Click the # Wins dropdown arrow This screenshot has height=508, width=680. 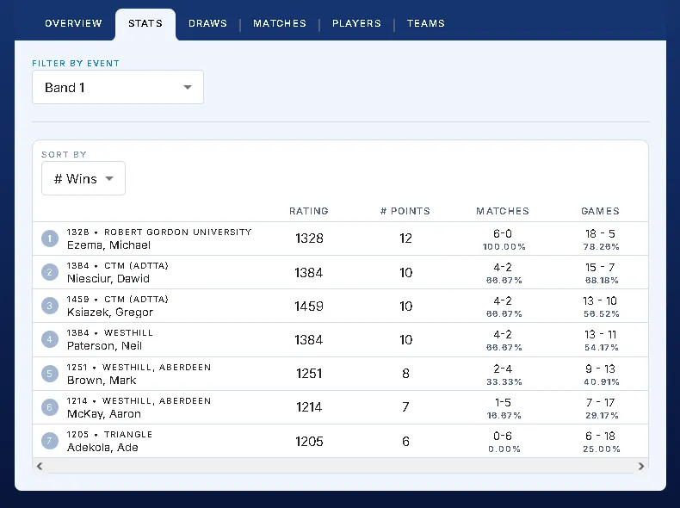click(x=109, y=179)
